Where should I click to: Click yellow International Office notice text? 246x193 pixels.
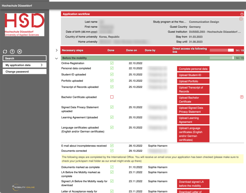152,159
